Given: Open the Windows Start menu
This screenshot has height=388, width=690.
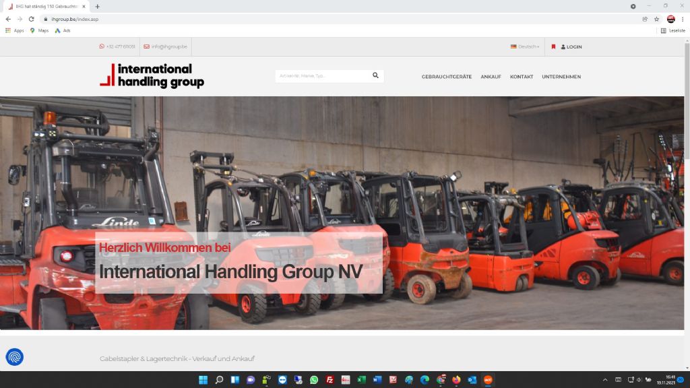Looking at the screenshot, I should [x=203, y=380].
